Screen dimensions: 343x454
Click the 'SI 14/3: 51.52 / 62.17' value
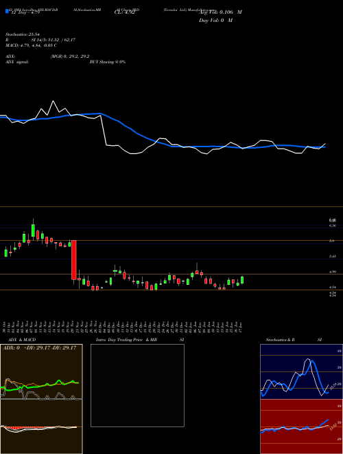click(x=54, y=40)
